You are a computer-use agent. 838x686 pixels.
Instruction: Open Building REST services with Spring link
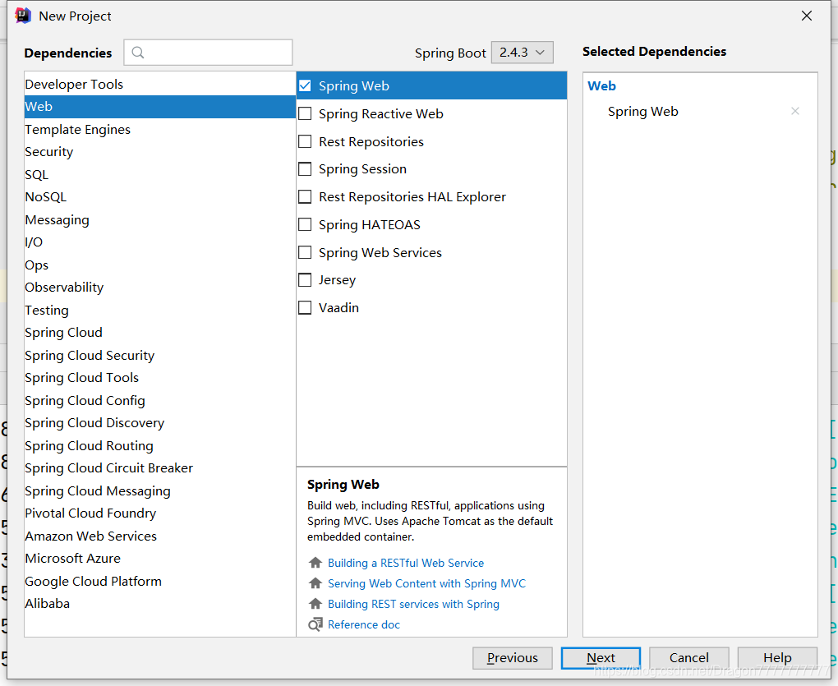(x=413, y=604)
